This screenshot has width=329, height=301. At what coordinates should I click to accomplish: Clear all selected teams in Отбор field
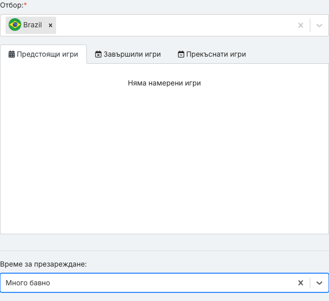(x=301, y=25)
